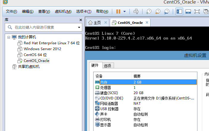Click the 2 GB memory summary value

tap(137, 82)
